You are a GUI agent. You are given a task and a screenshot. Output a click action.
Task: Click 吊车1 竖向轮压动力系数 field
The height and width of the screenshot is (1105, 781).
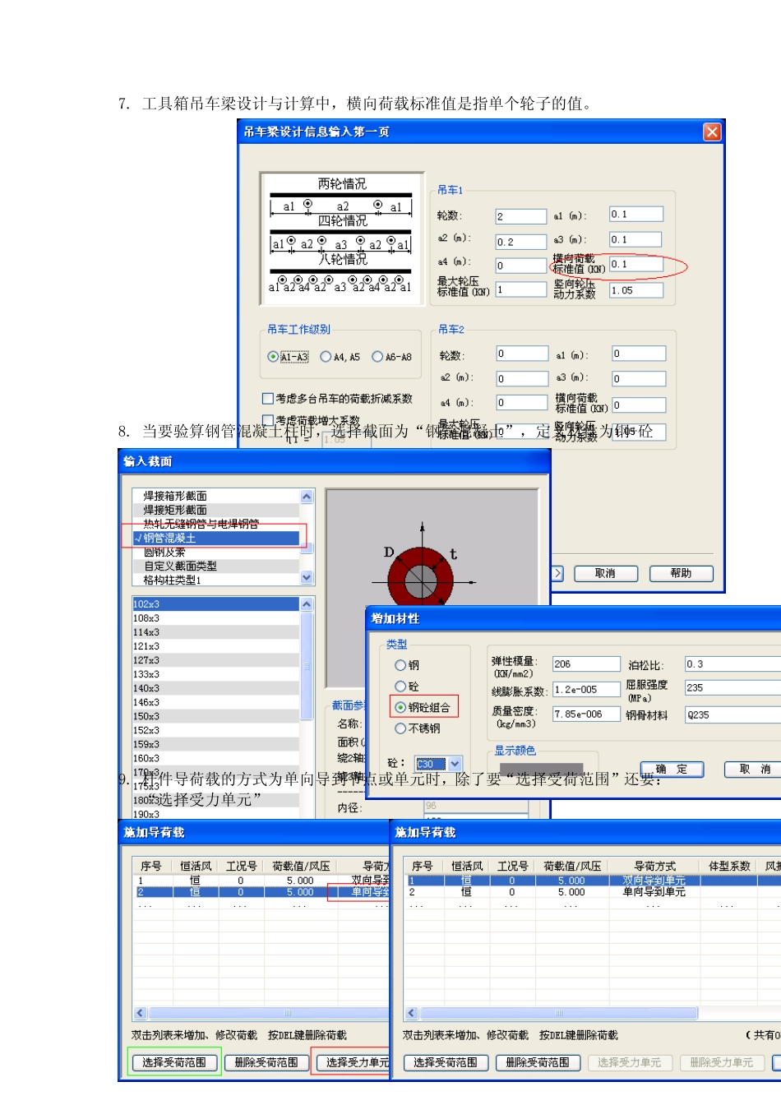coord(635,290)
